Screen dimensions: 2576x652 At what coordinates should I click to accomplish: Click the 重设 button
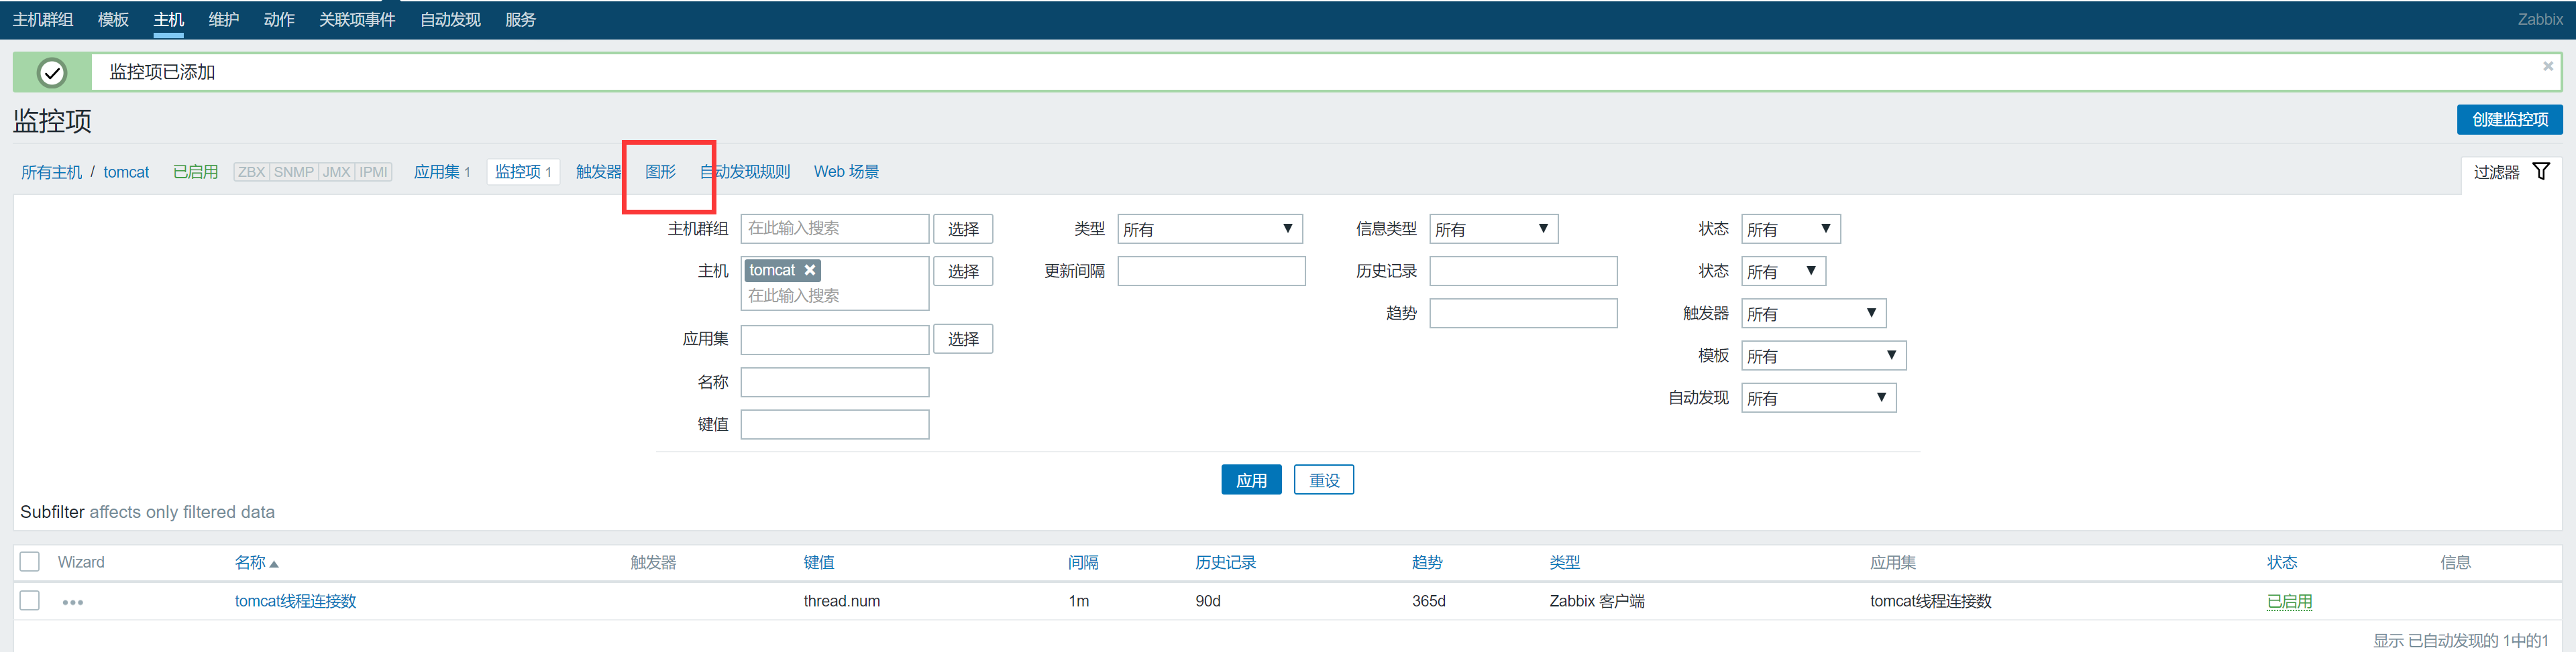pos(1323,480)
